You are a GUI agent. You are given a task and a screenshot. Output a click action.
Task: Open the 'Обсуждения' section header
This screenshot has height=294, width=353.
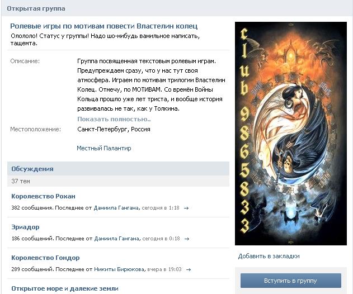click(x=32, y=169)
